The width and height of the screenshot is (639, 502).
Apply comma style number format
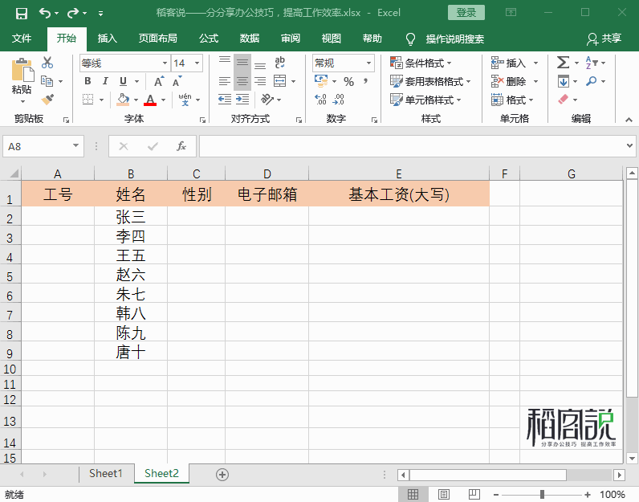365,81
